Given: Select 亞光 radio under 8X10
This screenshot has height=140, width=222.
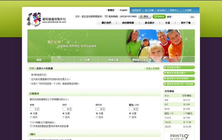Looking at the screenshot, I should (97, 117).
